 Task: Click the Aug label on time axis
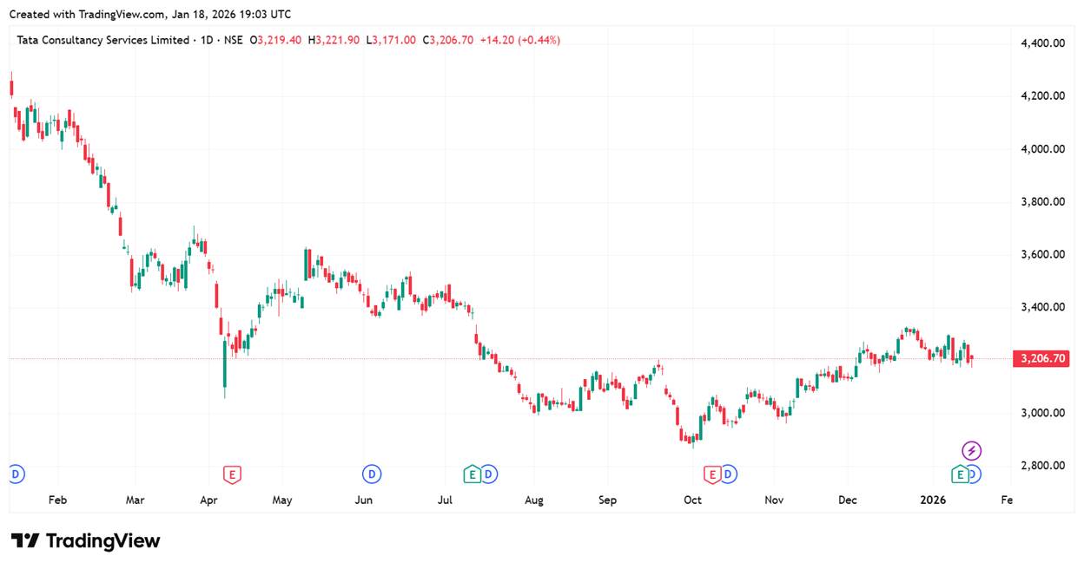pos(534,500)
